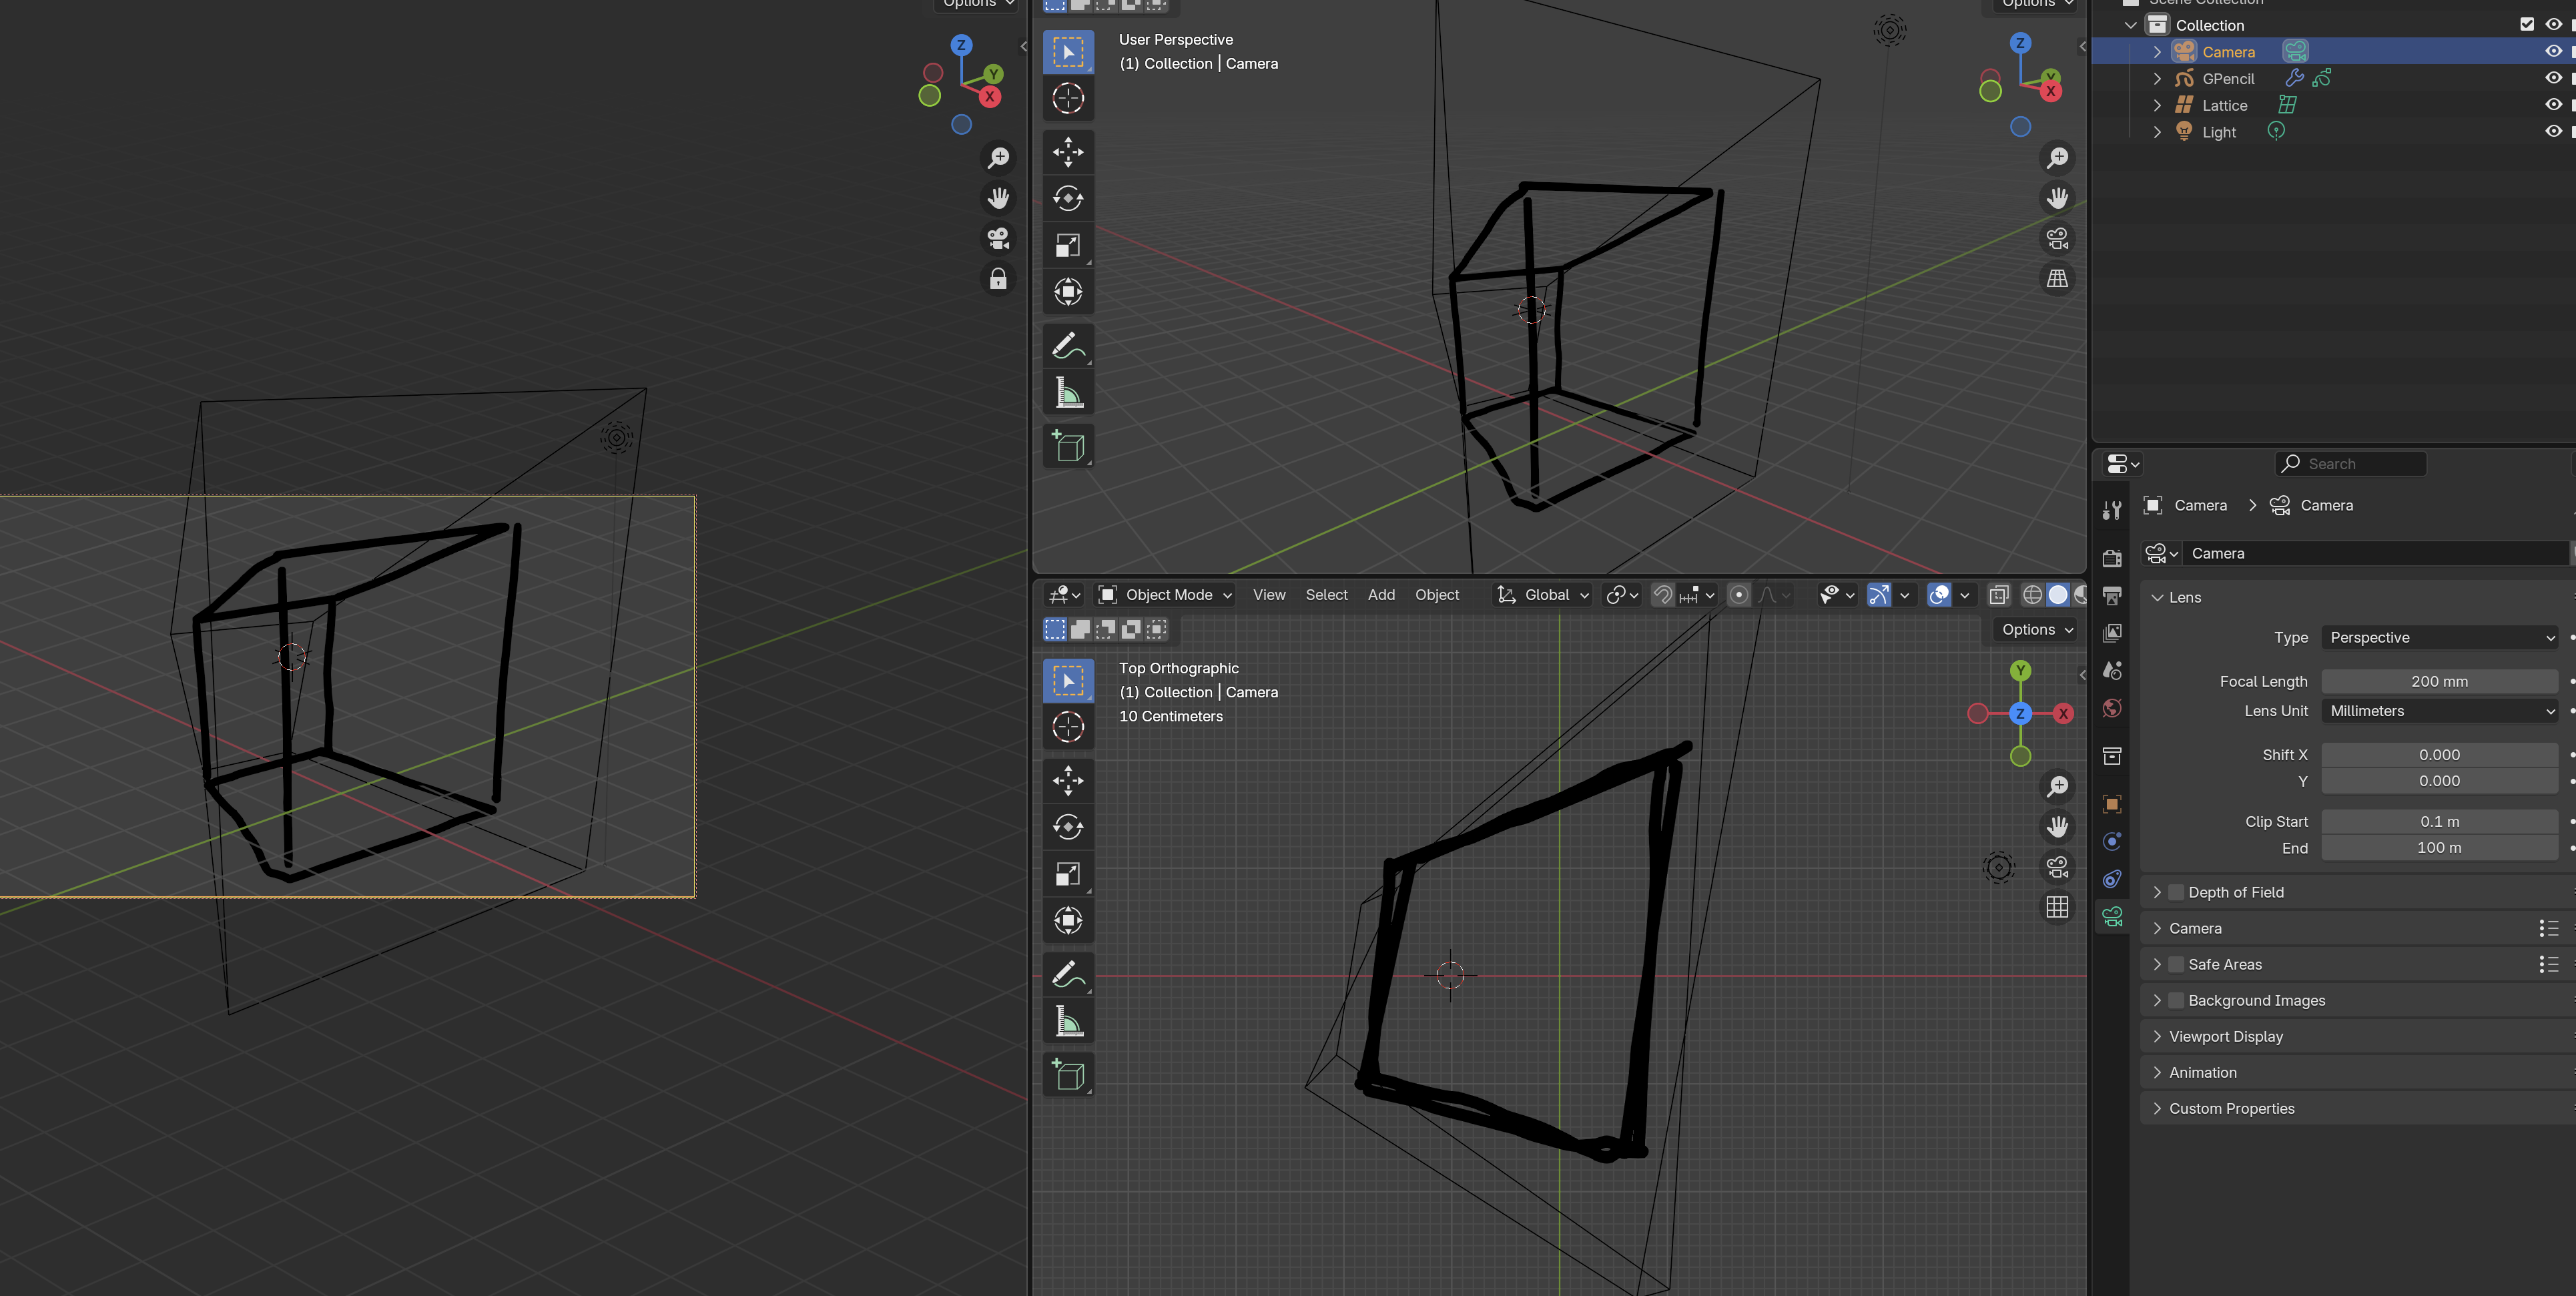Enable the Safe Areas checkbox

(x=2176, y=964)
